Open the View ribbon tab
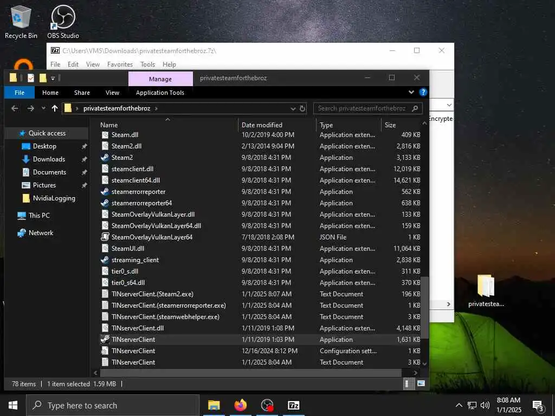The image size is (555, 416). point(112,93)
